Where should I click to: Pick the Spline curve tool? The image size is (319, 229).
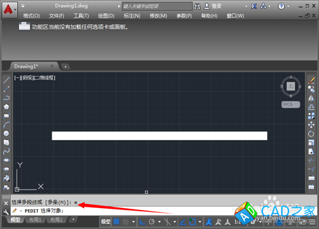pyautogui.click(x=6, y=151)
